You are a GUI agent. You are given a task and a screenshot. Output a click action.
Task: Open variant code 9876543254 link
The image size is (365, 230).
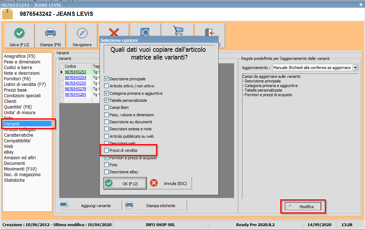[x=76, y=77]
